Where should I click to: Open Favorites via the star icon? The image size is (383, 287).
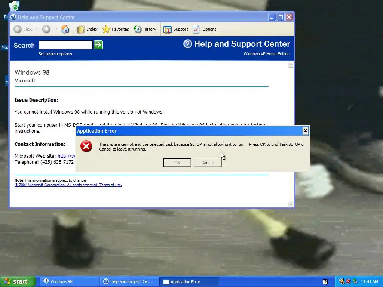106,29
